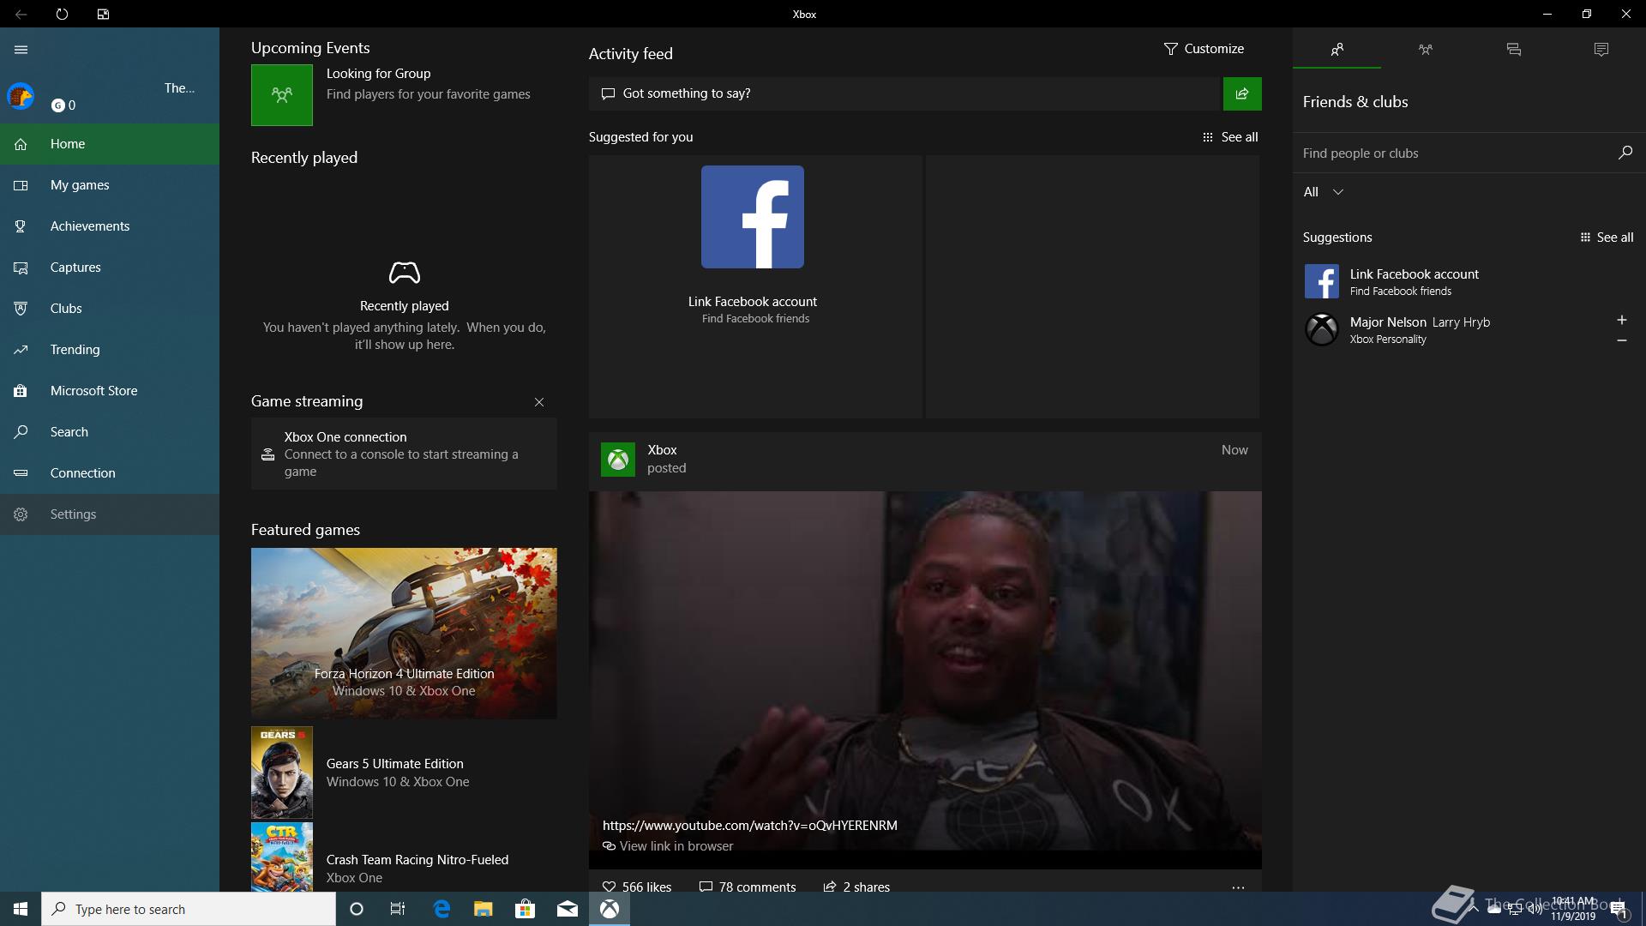The height and width of the screenshot is (926, 1646).
Task: Share the Xbox post
Action: click(856, 887)
